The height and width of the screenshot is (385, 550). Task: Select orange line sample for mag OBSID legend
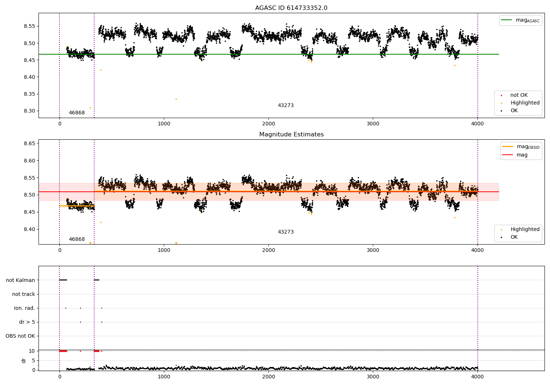(x=507, y=147)
